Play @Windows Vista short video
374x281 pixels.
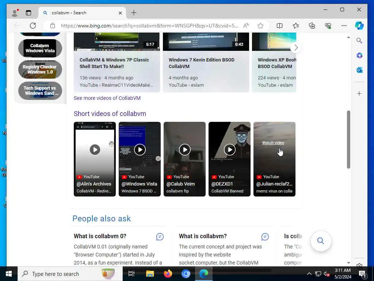click(x=140, y=159)
